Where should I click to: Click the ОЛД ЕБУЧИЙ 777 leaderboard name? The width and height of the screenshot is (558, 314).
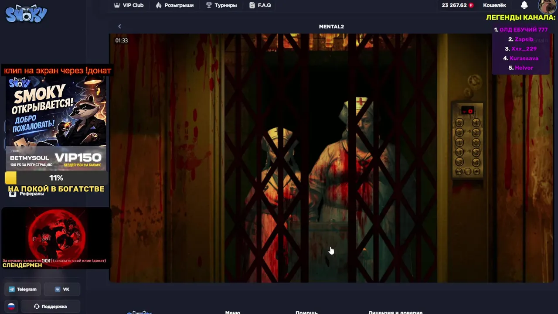(x=523, y=30)
